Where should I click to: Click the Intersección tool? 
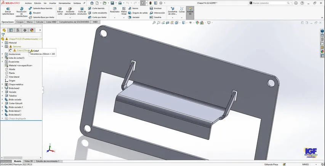pos(157,13)
